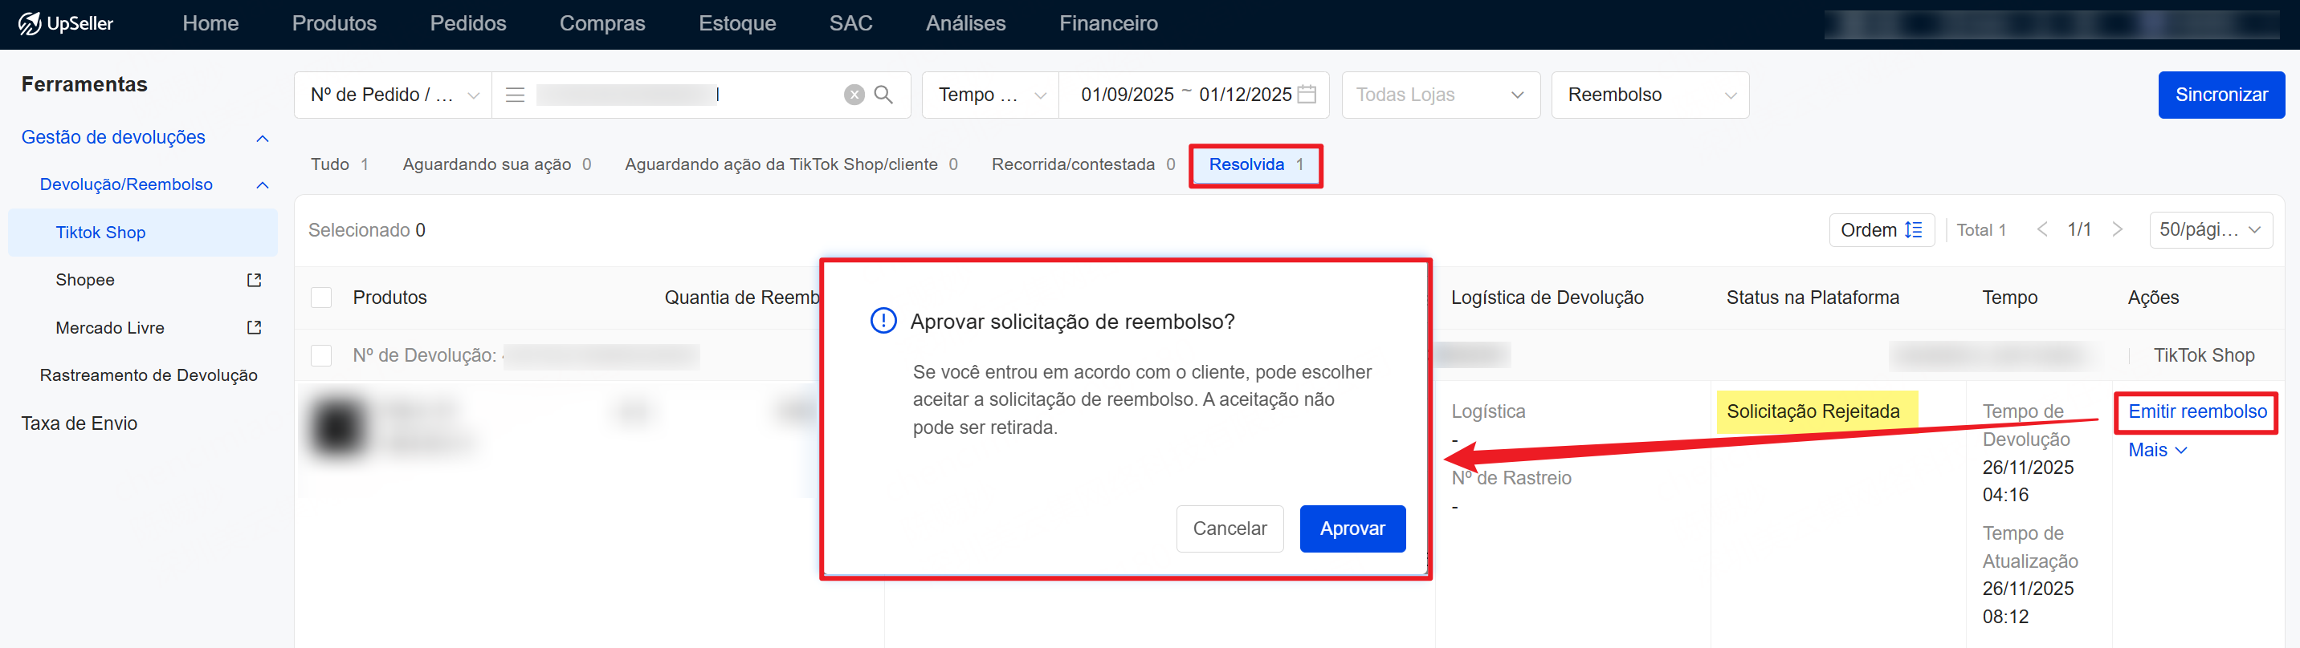
Task: Open the 50 per page dropdown
Action: click(x=2209, y=230)
